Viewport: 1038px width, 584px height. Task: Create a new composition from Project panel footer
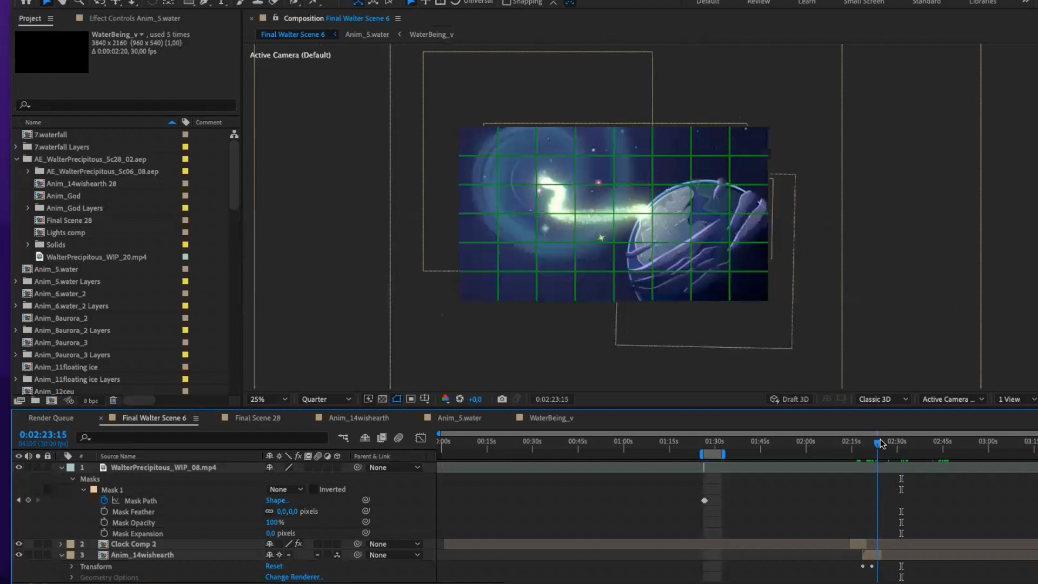[x=51, y=401]
